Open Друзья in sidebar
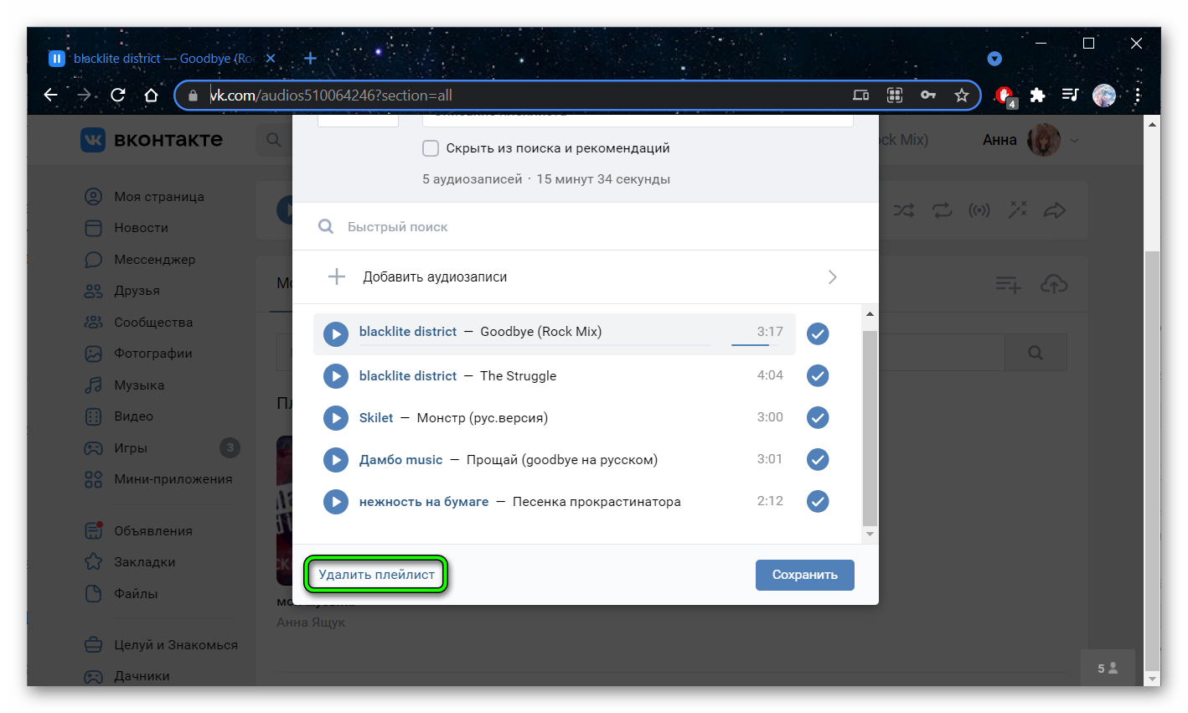 (x=122, y=291)
